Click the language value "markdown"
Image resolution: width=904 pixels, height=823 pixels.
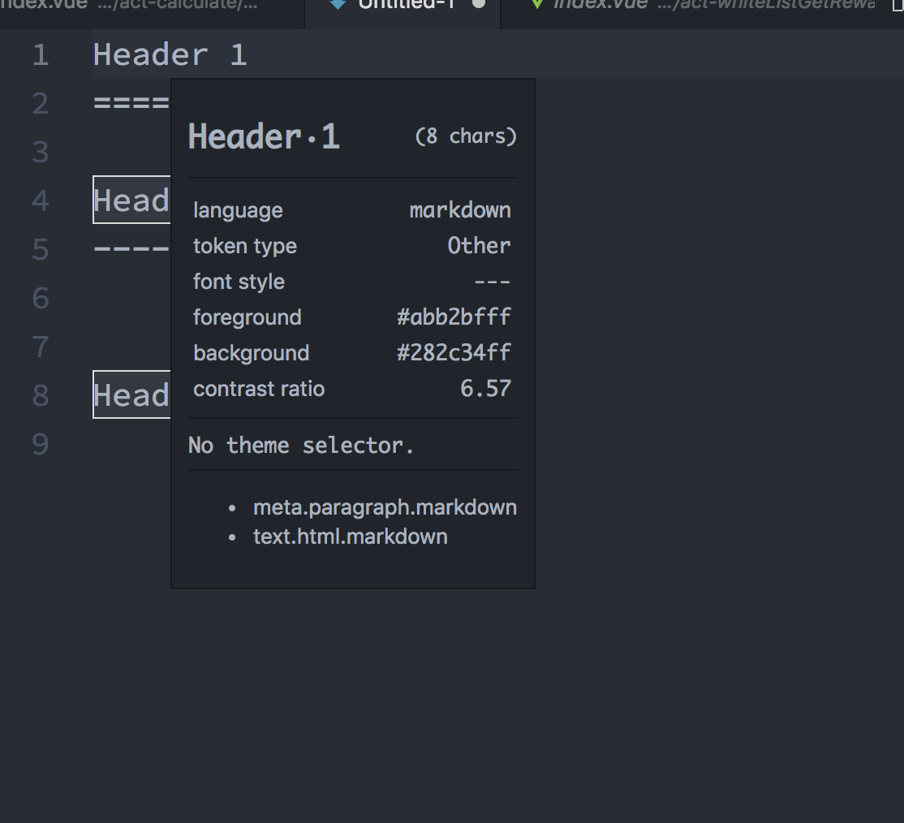(x=460, y=210)
